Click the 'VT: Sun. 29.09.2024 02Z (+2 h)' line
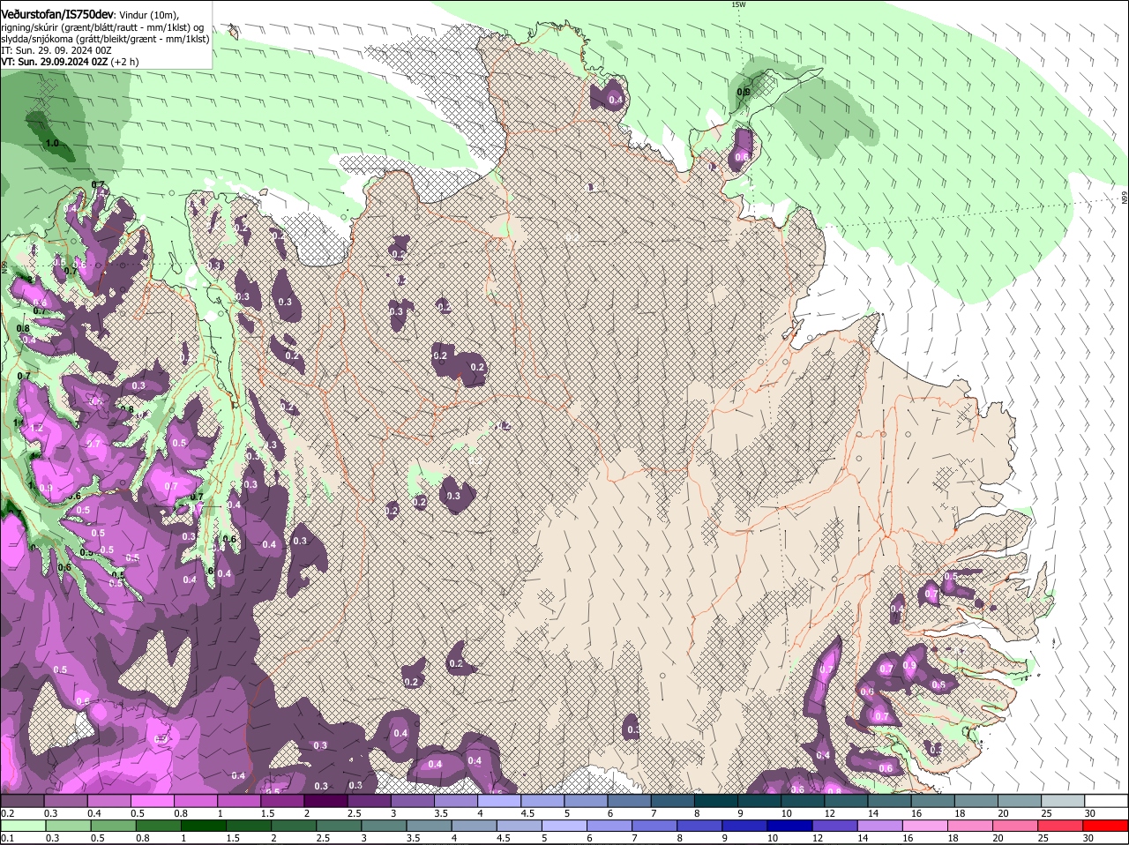Screen dimensions: 1129x845 coord(70,62)
